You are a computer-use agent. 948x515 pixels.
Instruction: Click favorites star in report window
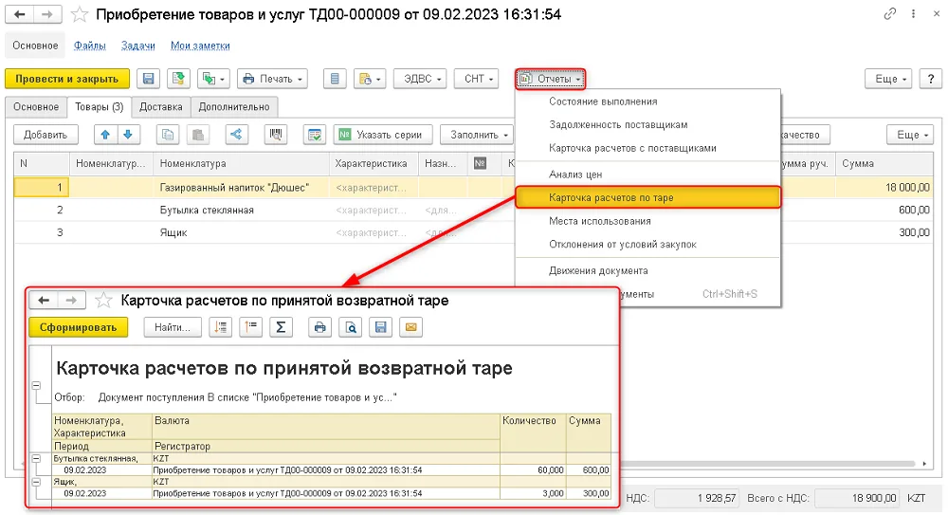coord(104,300)
